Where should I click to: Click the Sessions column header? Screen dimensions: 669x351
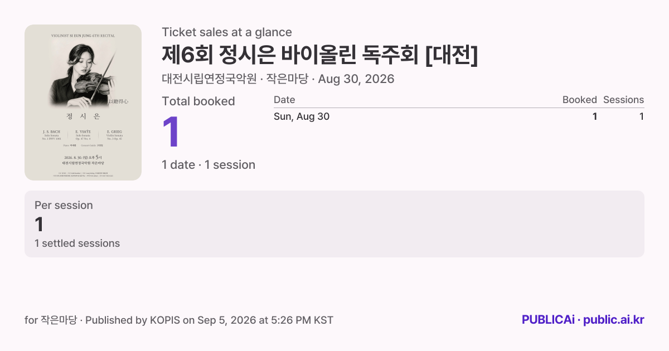tap(624, 100)
